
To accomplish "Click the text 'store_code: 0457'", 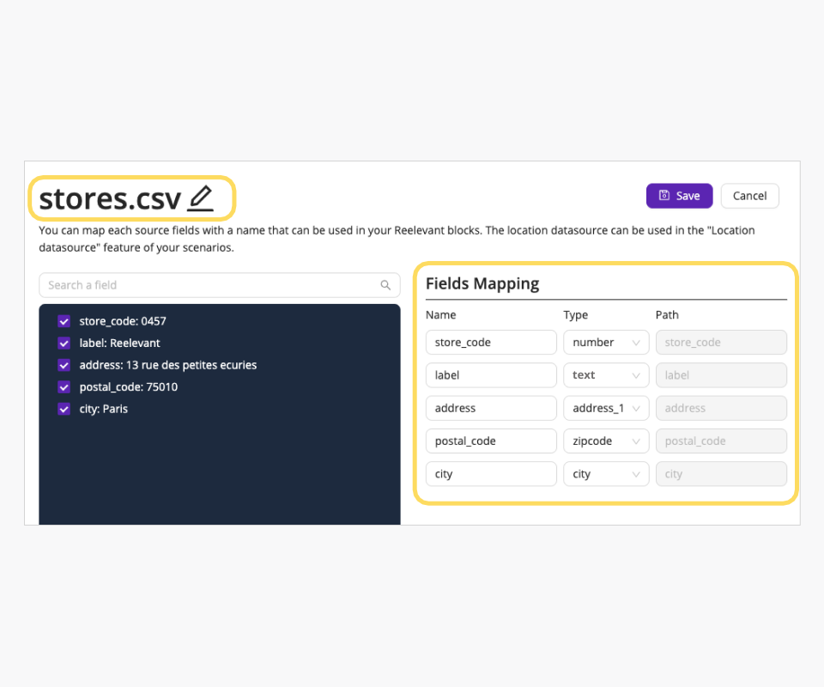I will 123,321.
